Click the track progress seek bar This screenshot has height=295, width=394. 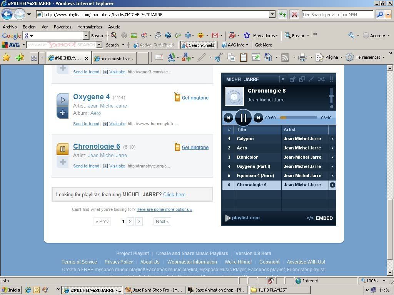point(299,118)
